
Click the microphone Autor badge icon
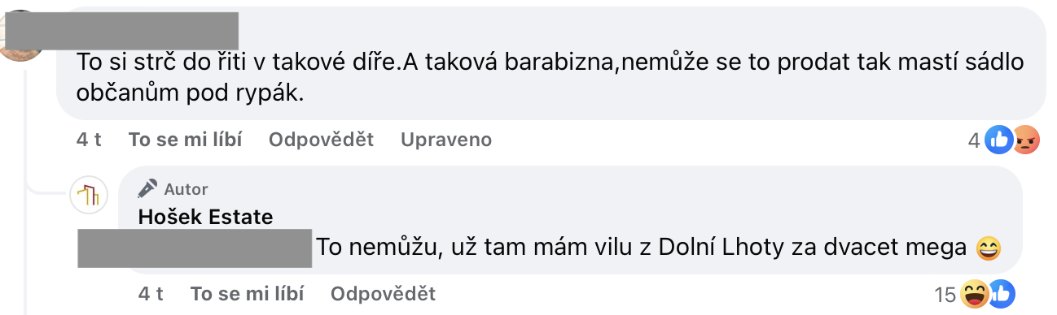click(x=147, y=189)
